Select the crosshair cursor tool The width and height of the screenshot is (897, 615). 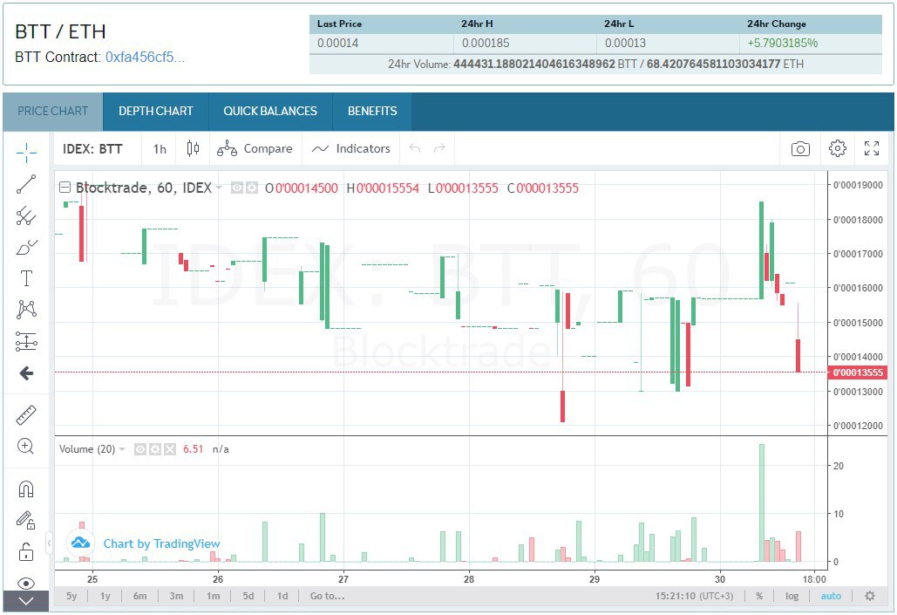[26, 153]
